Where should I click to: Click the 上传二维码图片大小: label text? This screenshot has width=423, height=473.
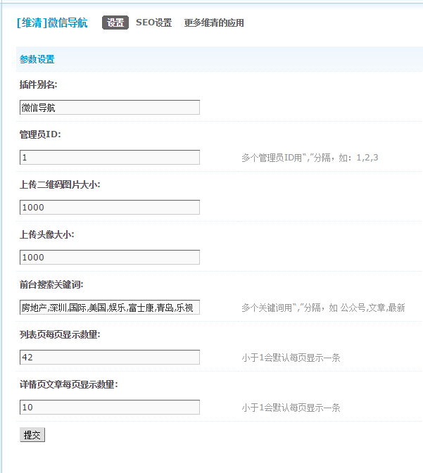(60, 184)
